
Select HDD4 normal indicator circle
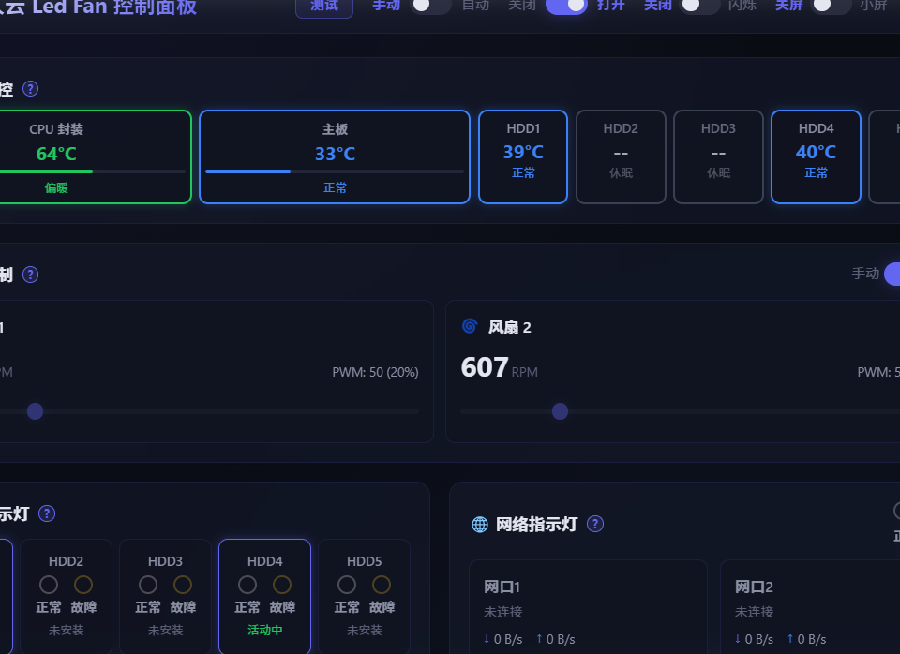pos(247,585)
